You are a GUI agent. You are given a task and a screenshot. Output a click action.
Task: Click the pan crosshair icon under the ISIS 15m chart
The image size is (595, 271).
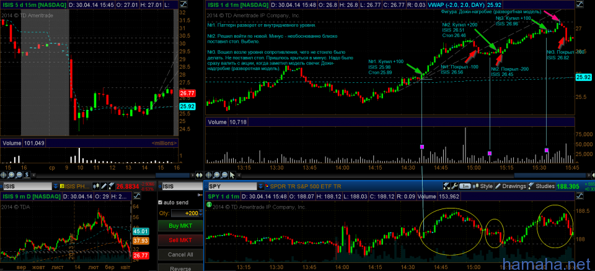[x=3, y=174]
